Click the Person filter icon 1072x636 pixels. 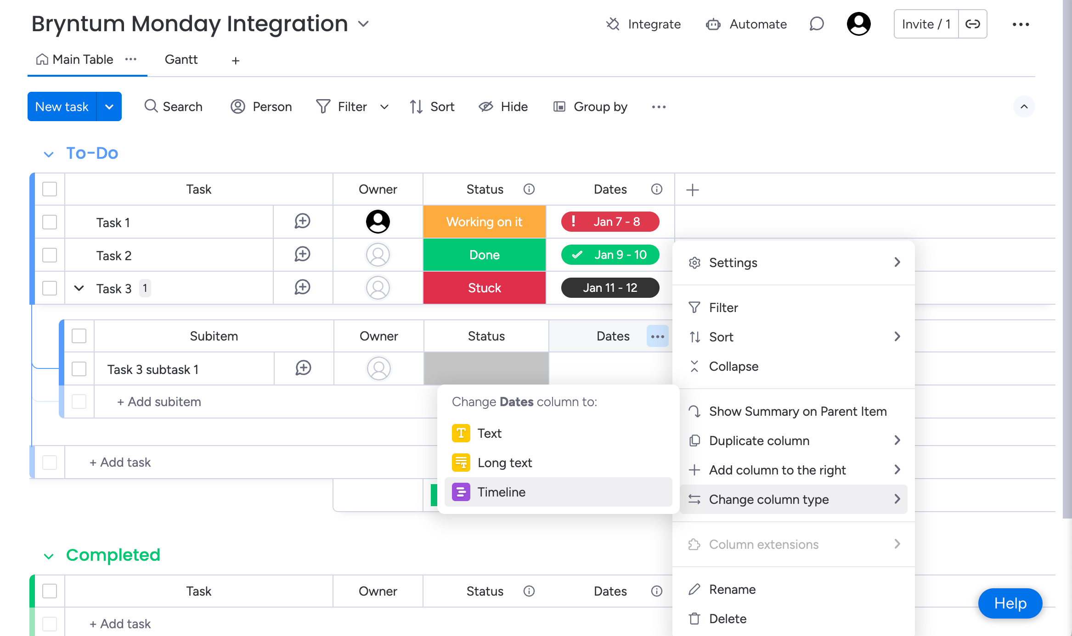click(x=237, y=106)
